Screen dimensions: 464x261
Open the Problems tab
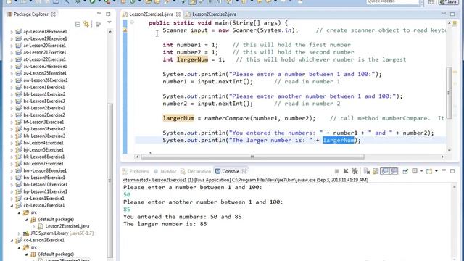tap(136, 171)
